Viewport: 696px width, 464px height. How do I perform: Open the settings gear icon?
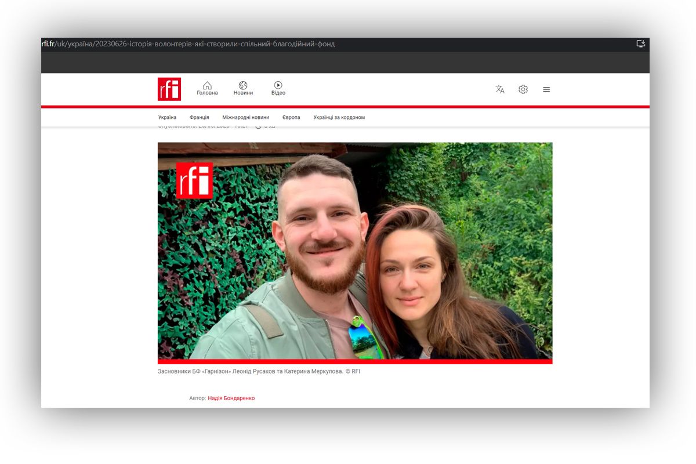coord(523,89)
